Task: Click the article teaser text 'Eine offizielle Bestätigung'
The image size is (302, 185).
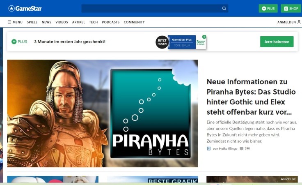Action: [252, 132]
